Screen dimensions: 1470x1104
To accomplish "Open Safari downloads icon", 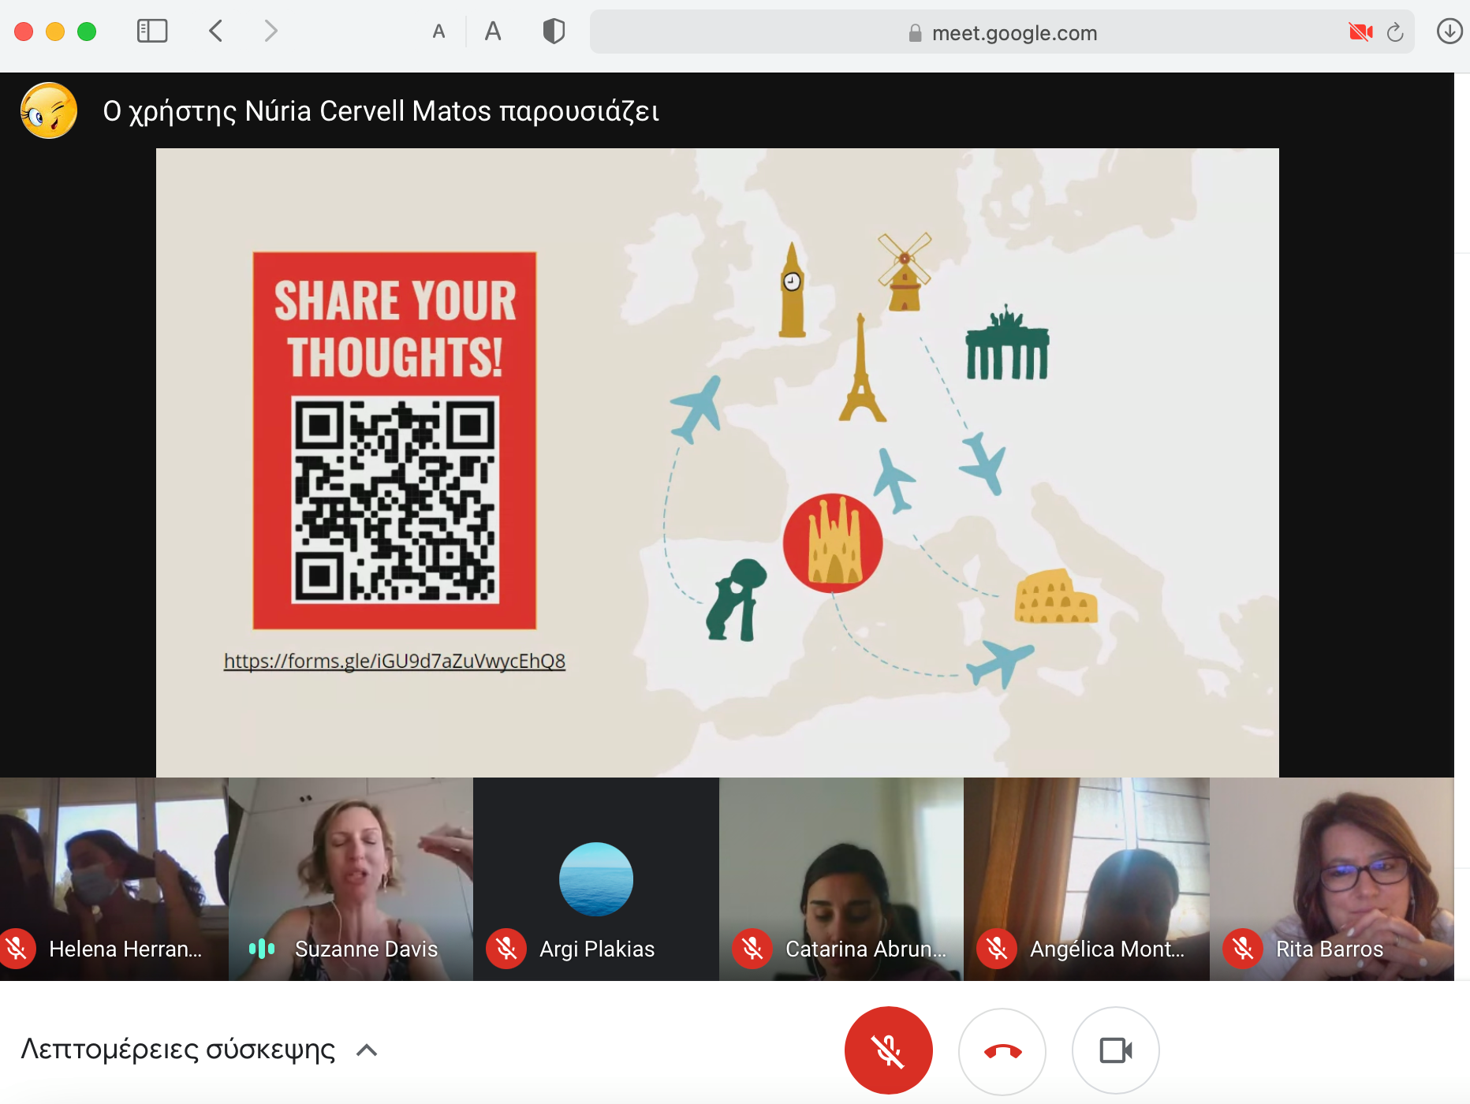I will coord(1449,32).
